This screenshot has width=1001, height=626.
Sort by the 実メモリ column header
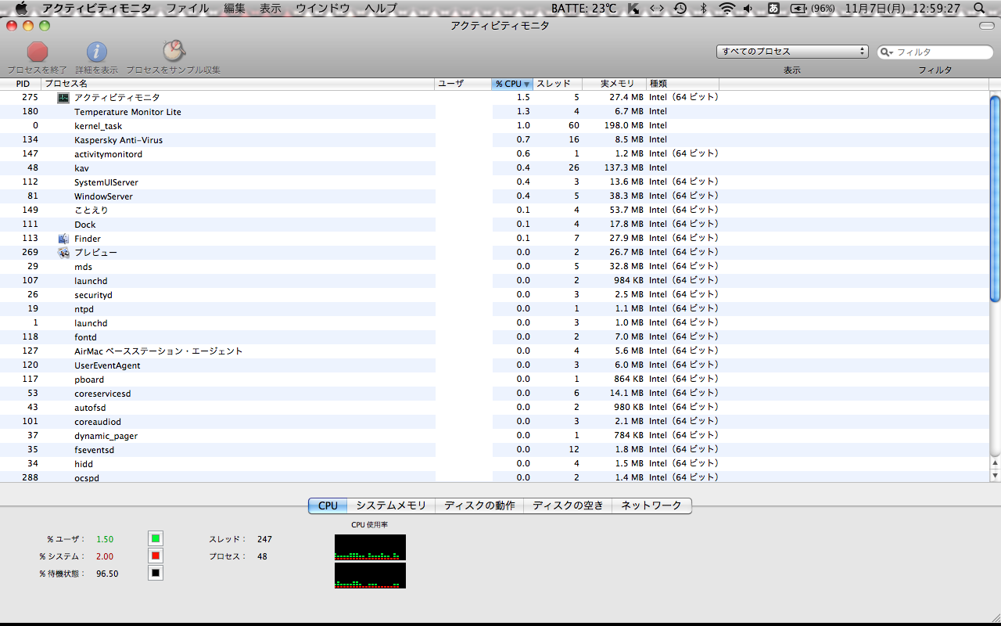[x=614, y=84]
